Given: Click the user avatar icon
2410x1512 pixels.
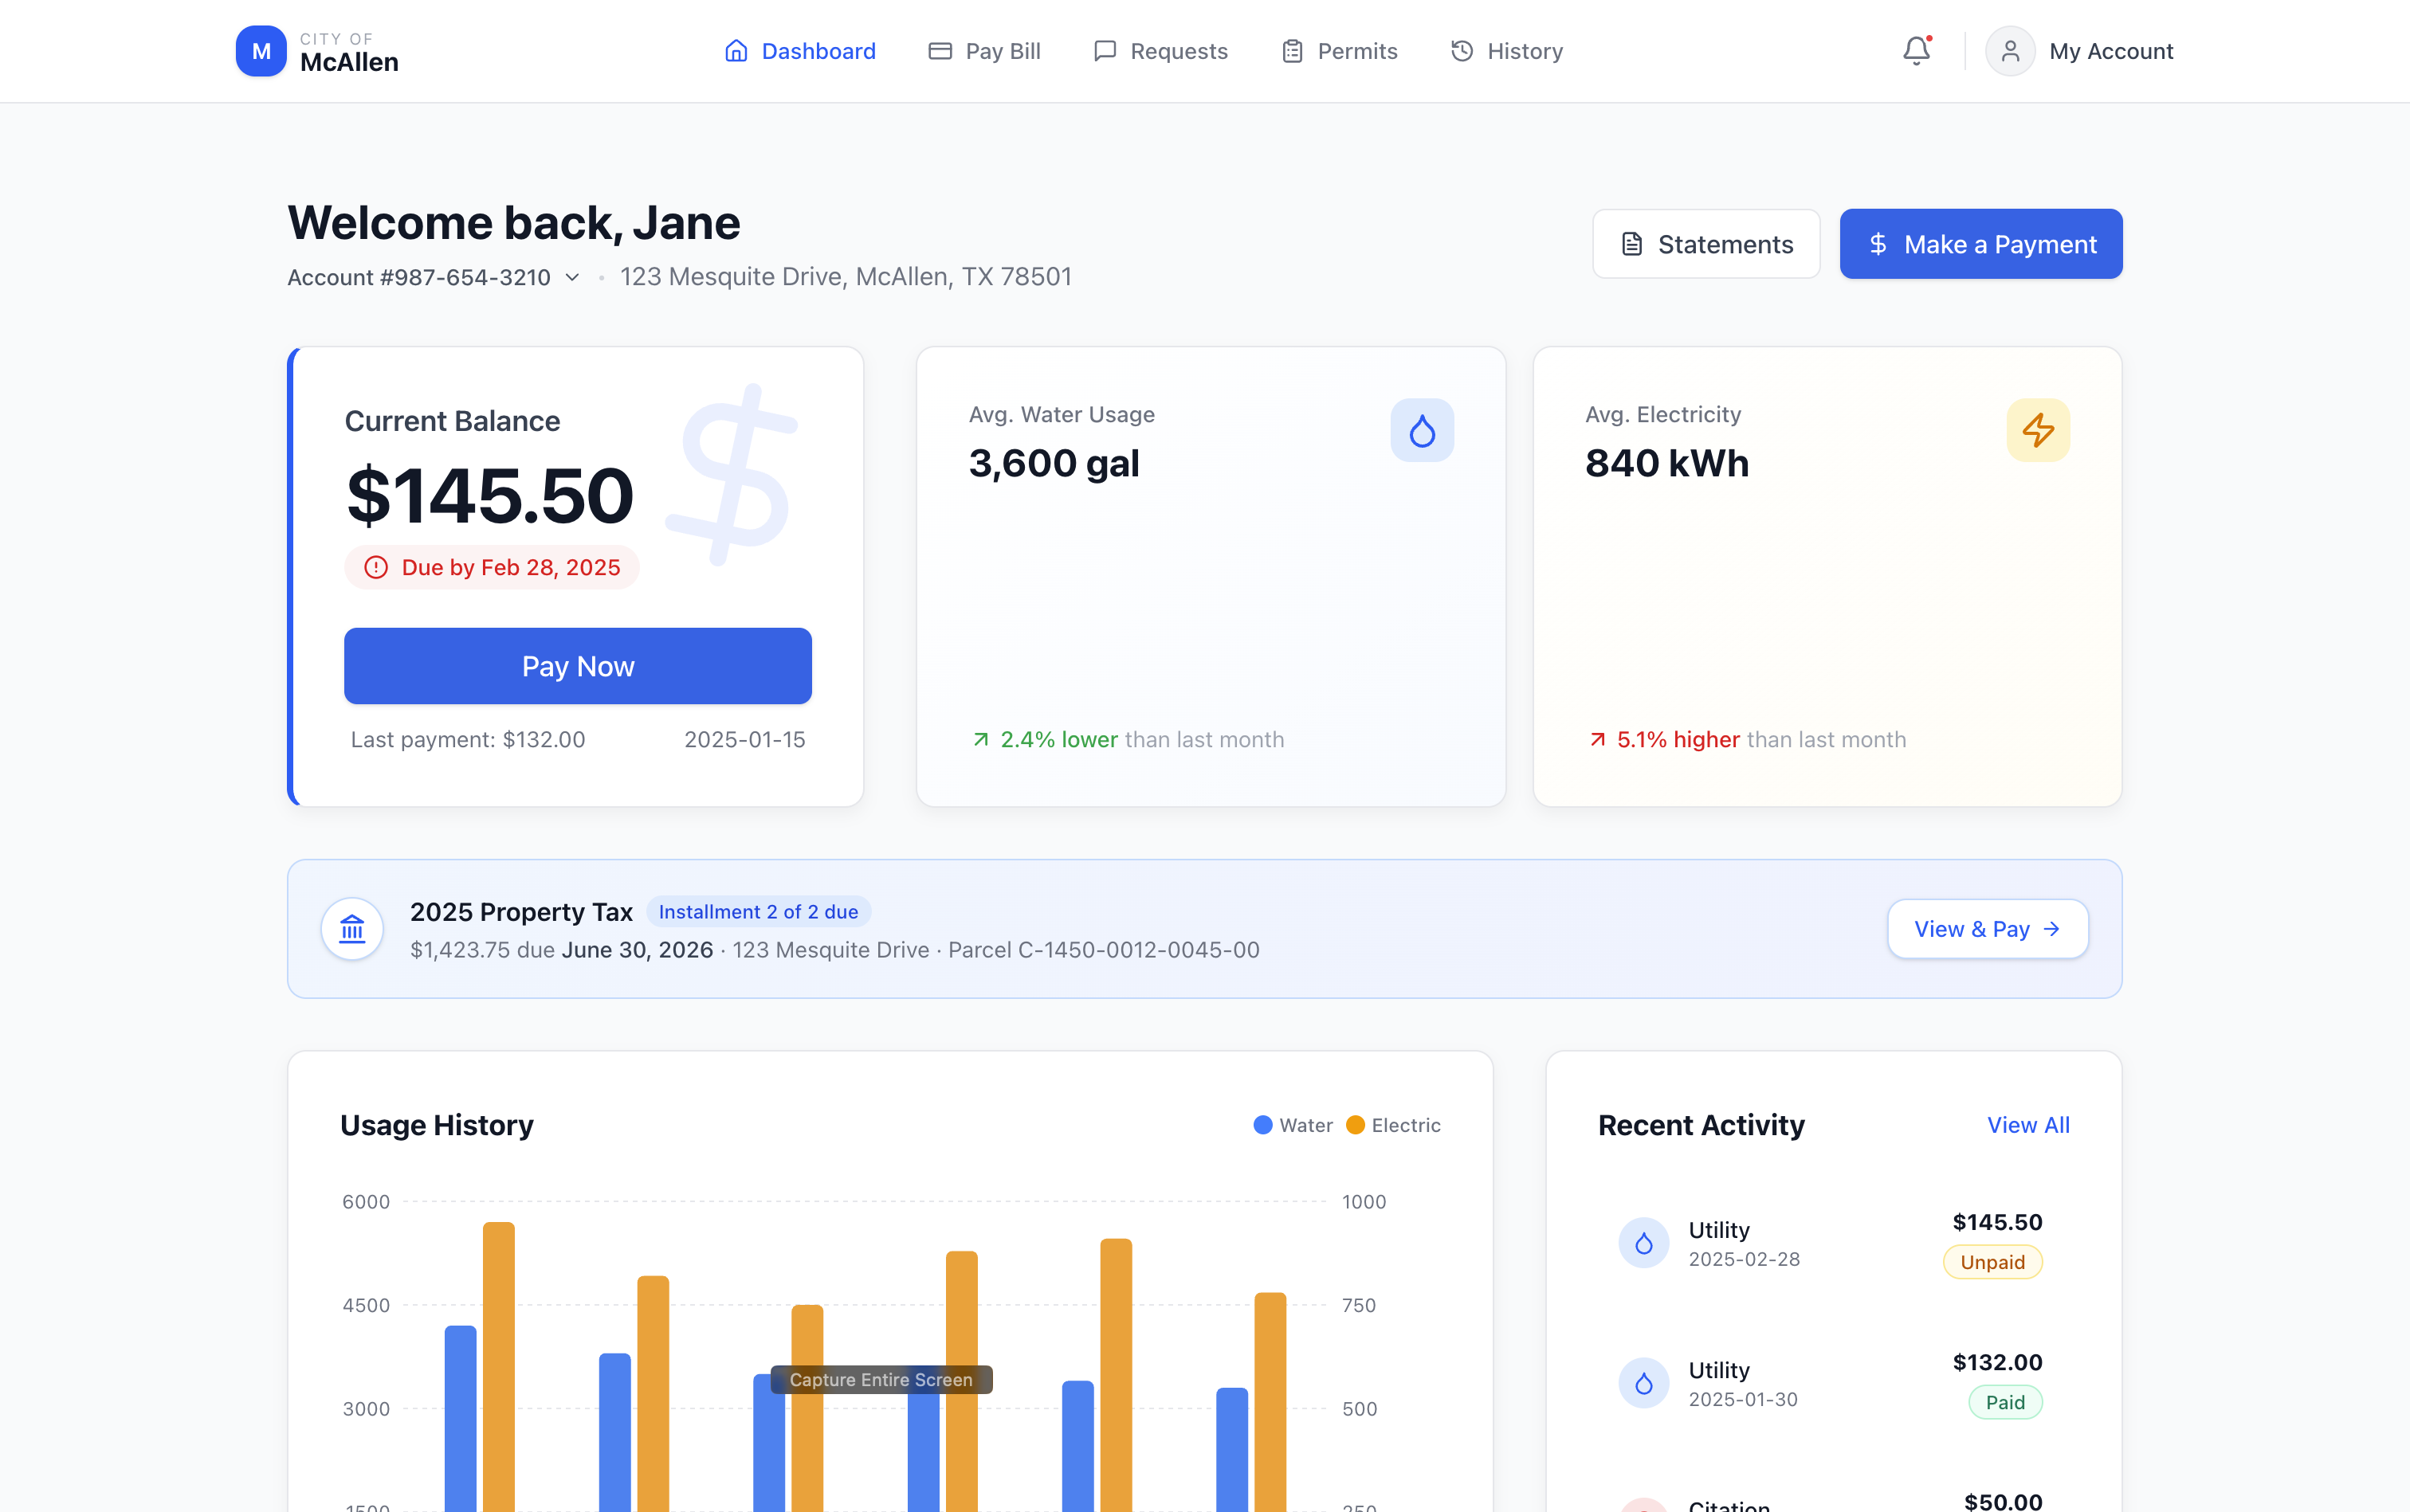Looking at the screenshot, I should click(2010, 51).
